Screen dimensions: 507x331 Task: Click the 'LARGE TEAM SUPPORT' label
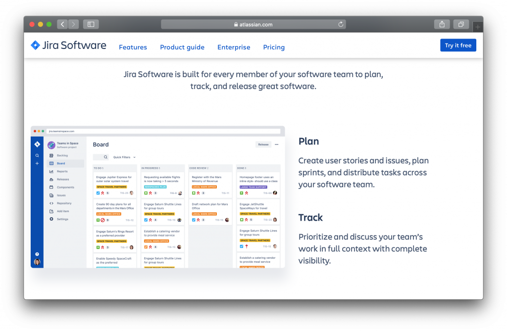[x=253, y=187]
